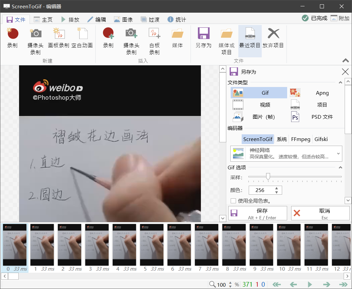Screen dimensions: 352x289
Task: Play the animation preview
Action: pyautogui.click(x=310, y=285)
